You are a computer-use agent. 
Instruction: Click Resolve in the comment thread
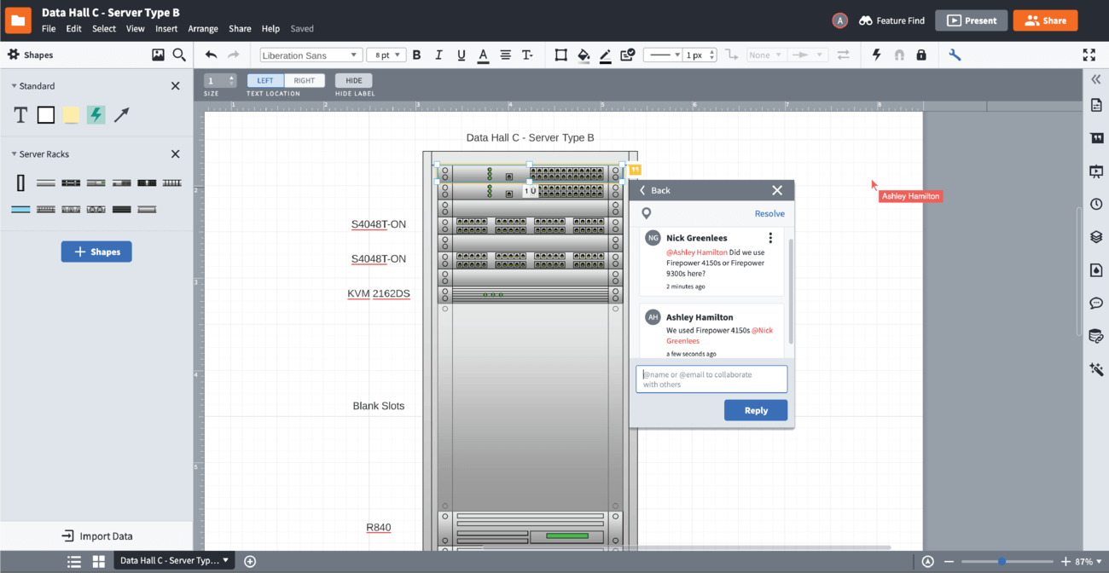pyautogui.click(x=769, y=214)
